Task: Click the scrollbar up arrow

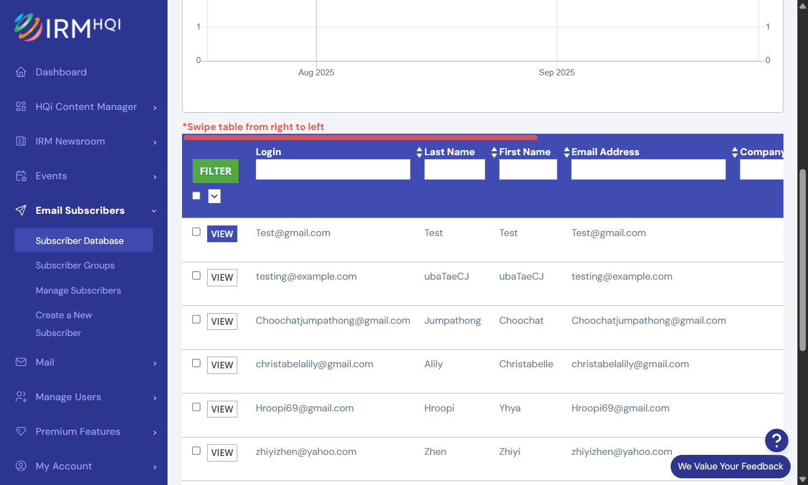Action: pos(802,6)
